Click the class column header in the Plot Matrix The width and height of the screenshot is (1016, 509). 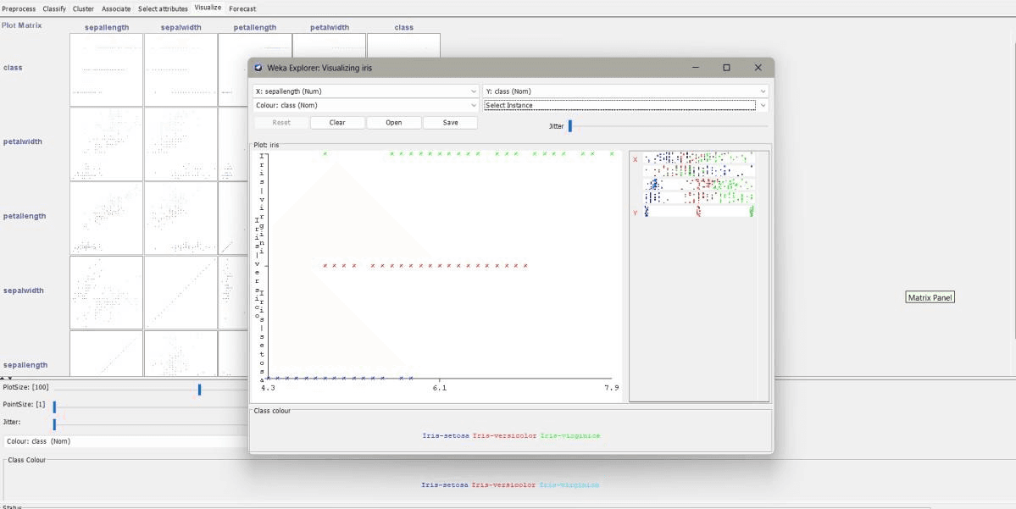(403, 27)
